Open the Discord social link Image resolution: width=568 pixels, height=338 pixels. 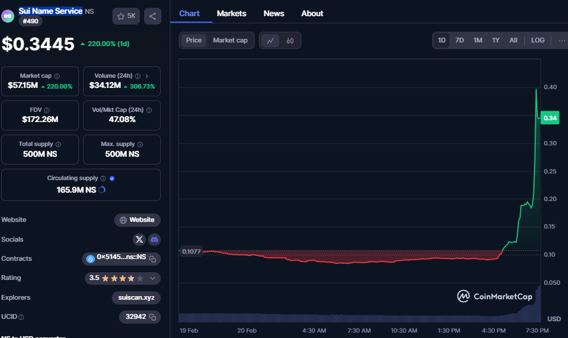154,239
